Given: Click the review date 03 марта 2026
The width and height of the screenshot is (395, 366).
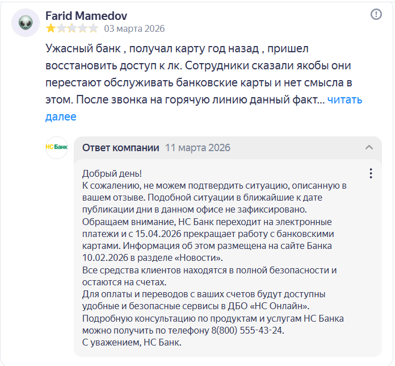Looking at the screenshot, I should [x=135, y=28].
